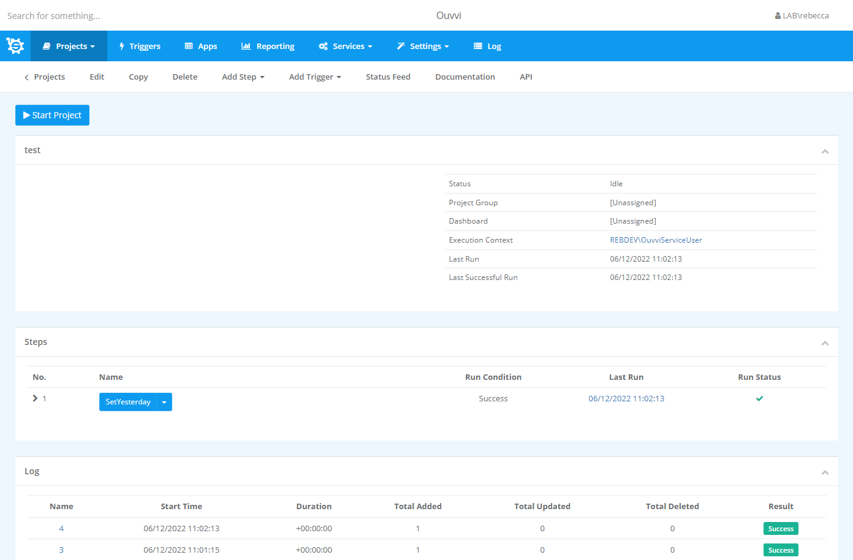Image resolution: width=853 pixels, height=560 pixels.
Task: Open the Projects menu
Action: (x=69, y=46)
